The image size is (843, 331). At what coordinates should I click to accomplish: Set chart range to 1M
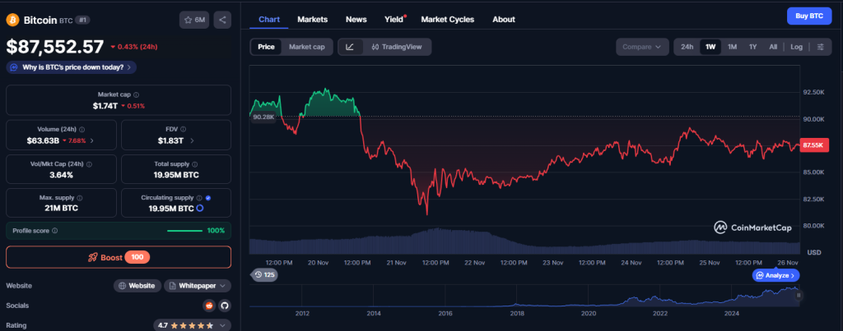732,47
